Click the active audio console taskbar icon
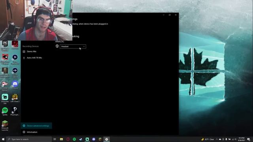 tap(107, 139)
